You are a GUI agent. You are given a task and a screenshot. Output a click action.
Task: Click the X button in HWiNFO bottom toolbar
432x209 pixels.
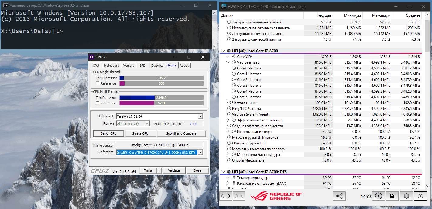coord(420,196)
